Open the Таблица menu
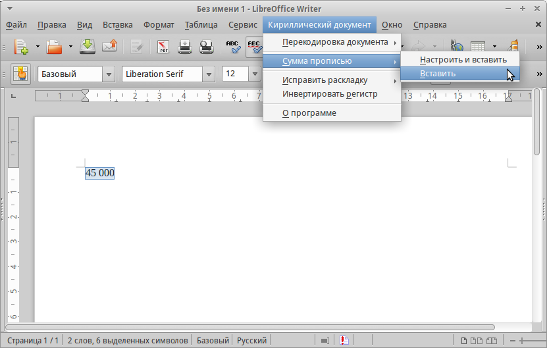The width and height of the screenshot is (547, 348). (201, 25)
